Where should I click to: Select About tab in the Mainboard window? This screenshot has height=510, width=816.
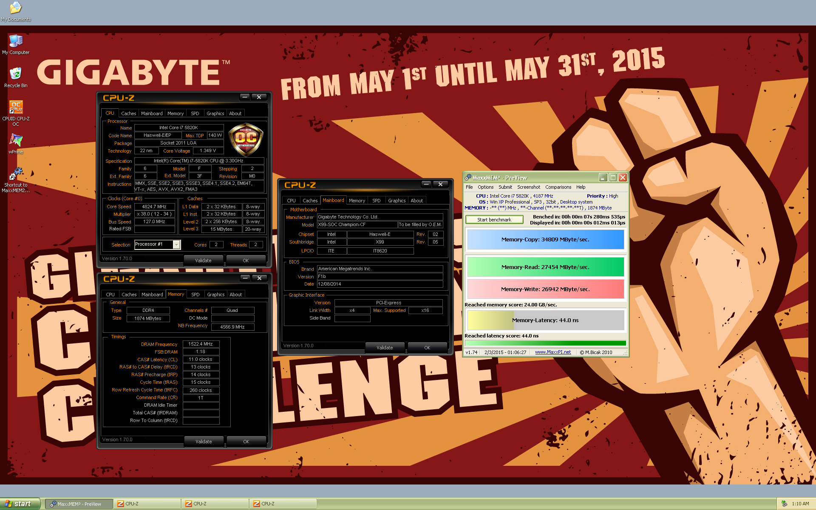click(x=417, y=201)
